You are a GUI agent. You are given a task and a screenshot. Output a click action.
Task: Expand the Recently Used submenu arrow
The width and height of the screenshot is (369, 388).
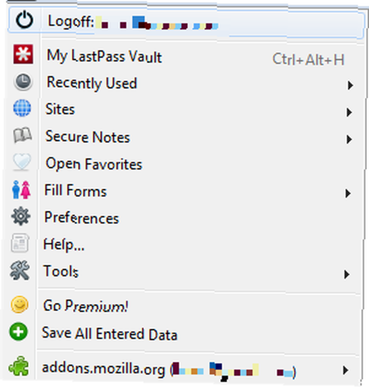(x=350, y=85)
